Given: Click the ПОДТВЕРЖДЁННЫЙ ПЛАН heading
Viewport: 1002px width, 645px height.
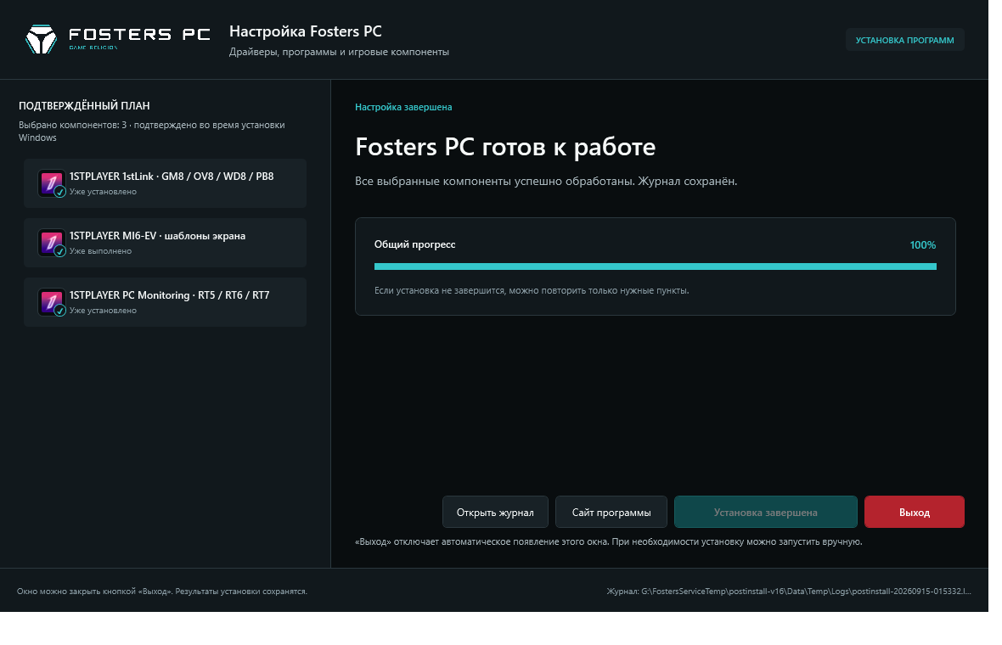Looking at the screenshot, I should pyautogui.click(x=84, y=106).
